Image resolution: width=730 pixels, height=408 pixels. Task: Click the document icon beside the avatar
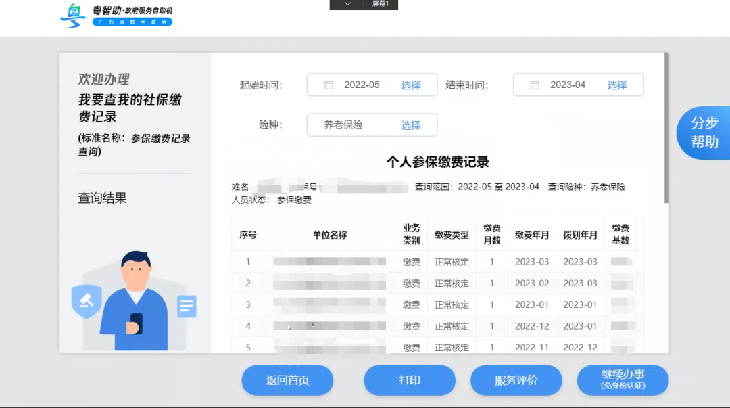185,307
